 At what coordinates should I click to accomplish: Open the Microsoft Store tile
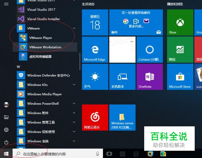(x=180, y=77)
